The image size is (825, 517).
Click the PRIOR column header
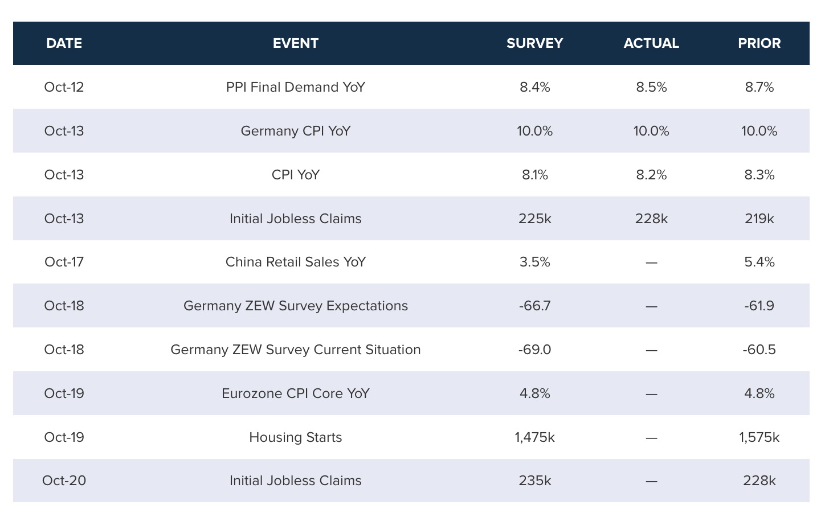click(759, 43)
